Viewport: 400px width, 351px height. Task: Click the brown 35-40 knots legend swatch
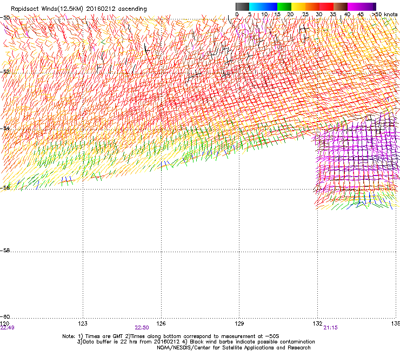(341, 6)
